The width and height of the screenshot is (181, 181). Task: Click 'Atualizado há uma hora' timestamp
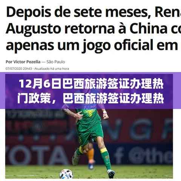coord(52,69)
